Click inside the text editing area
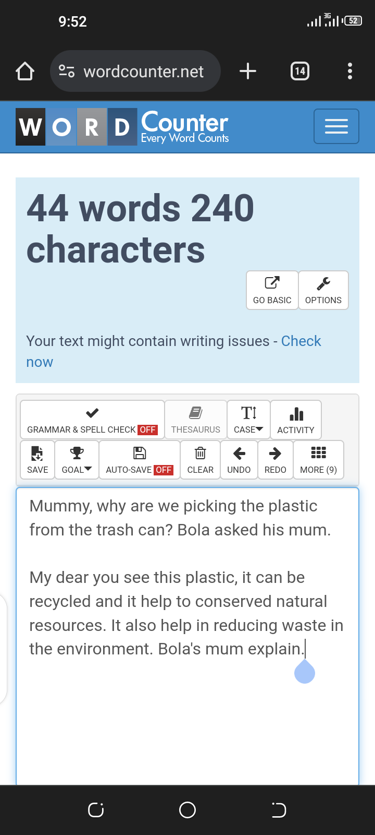Image resolution: width=375 pixels, height=835 pixels. [x=187, y=636]
